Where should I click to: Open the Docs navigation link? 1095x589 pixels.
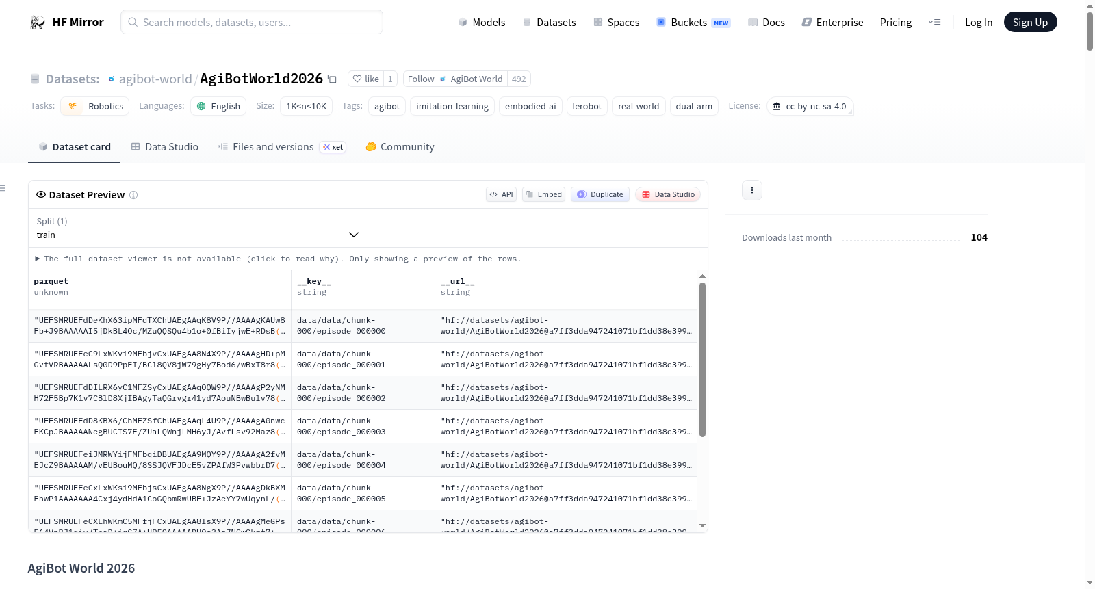tap(766, 23)
